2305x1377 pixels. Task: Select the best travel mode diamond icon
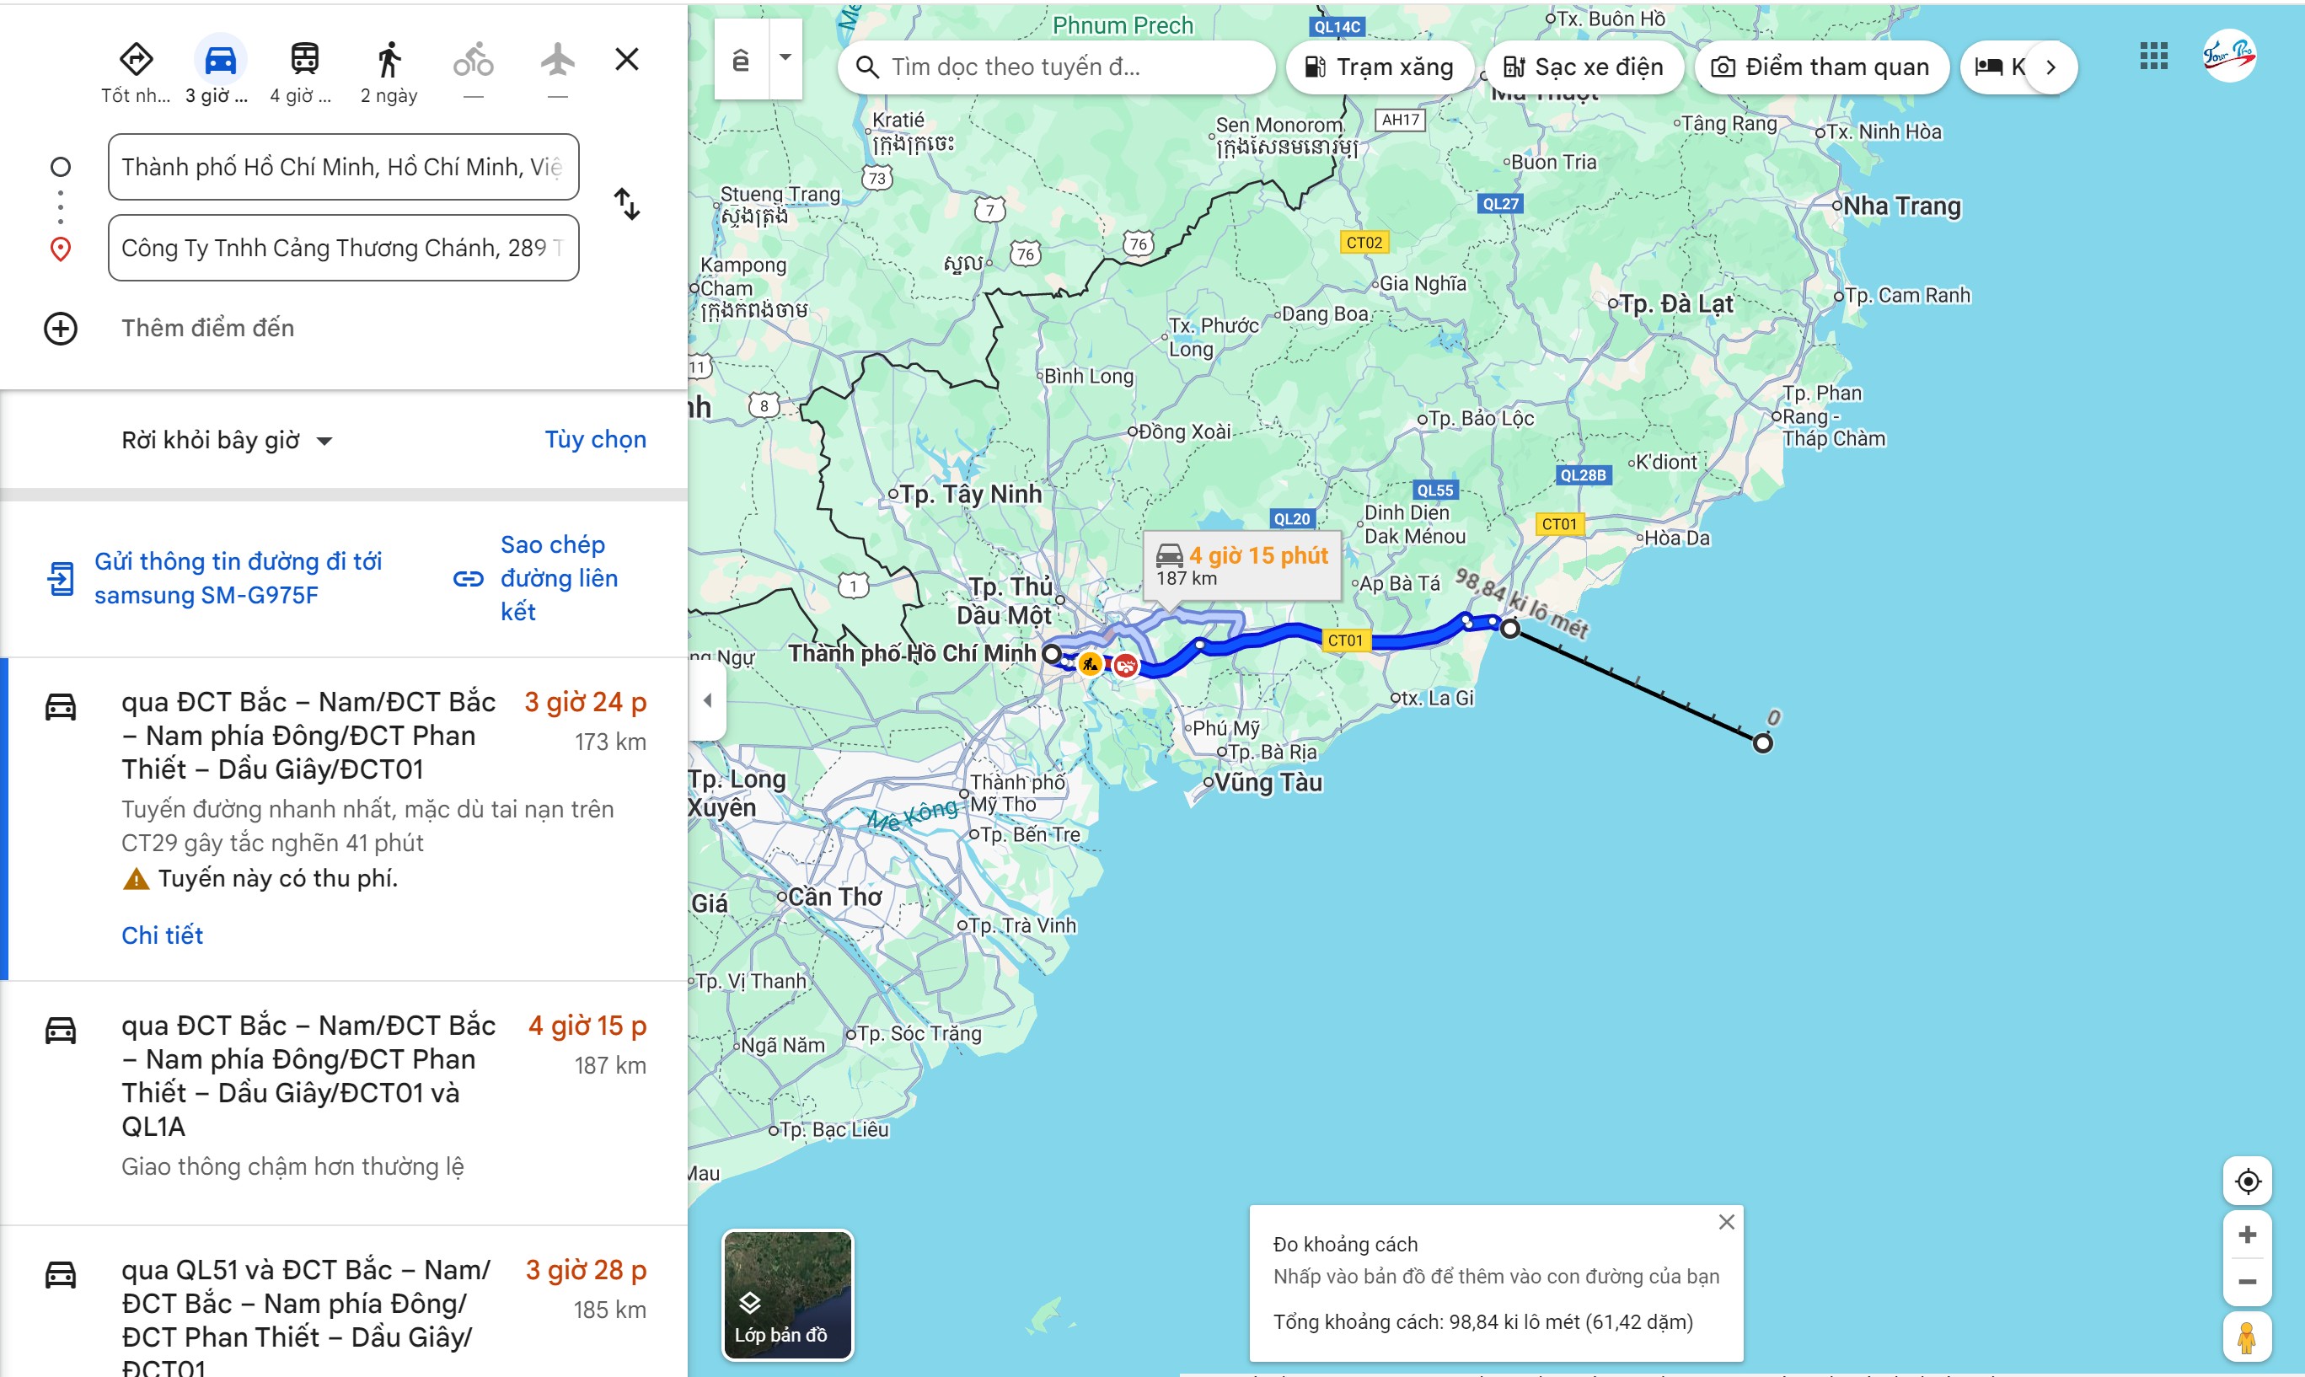pos(137,61)
